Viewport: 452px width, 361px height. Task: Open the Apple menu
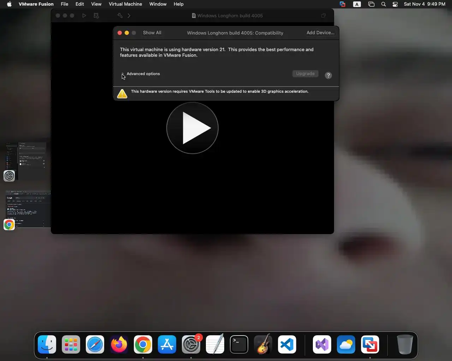click(x=9, y=4)
